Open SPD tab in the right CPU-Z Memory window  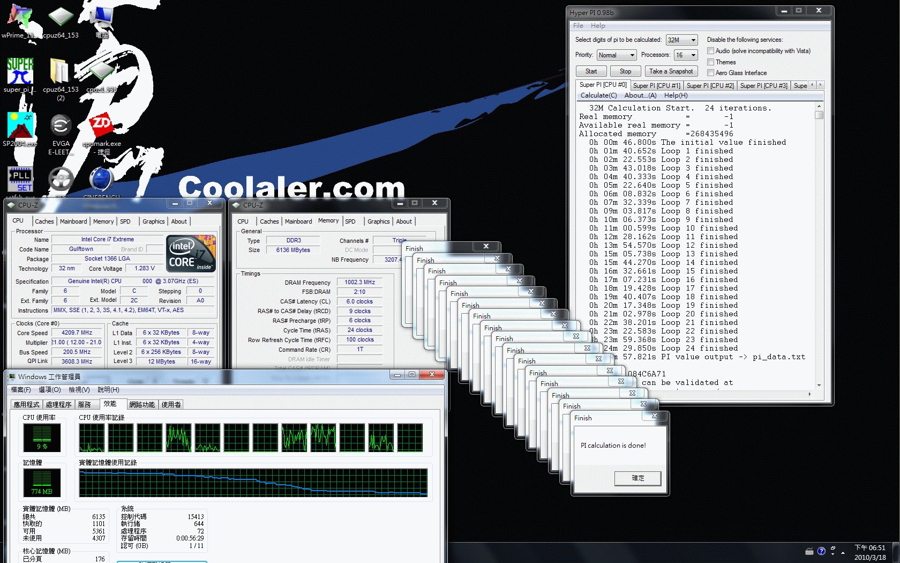pos(350,221)
